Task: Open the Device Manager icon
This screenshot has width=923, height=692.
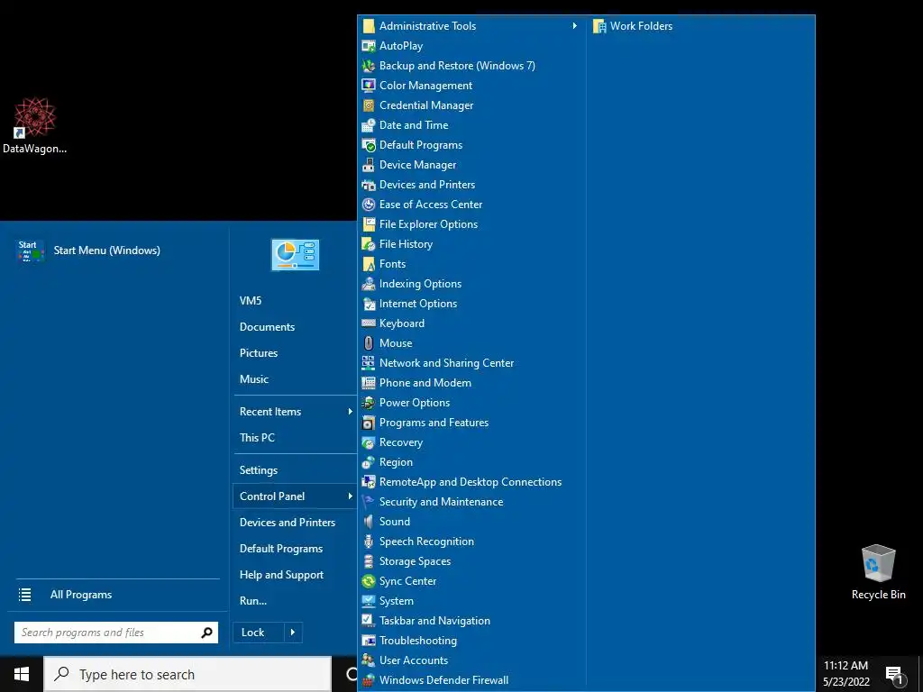Action: [369, 165]
